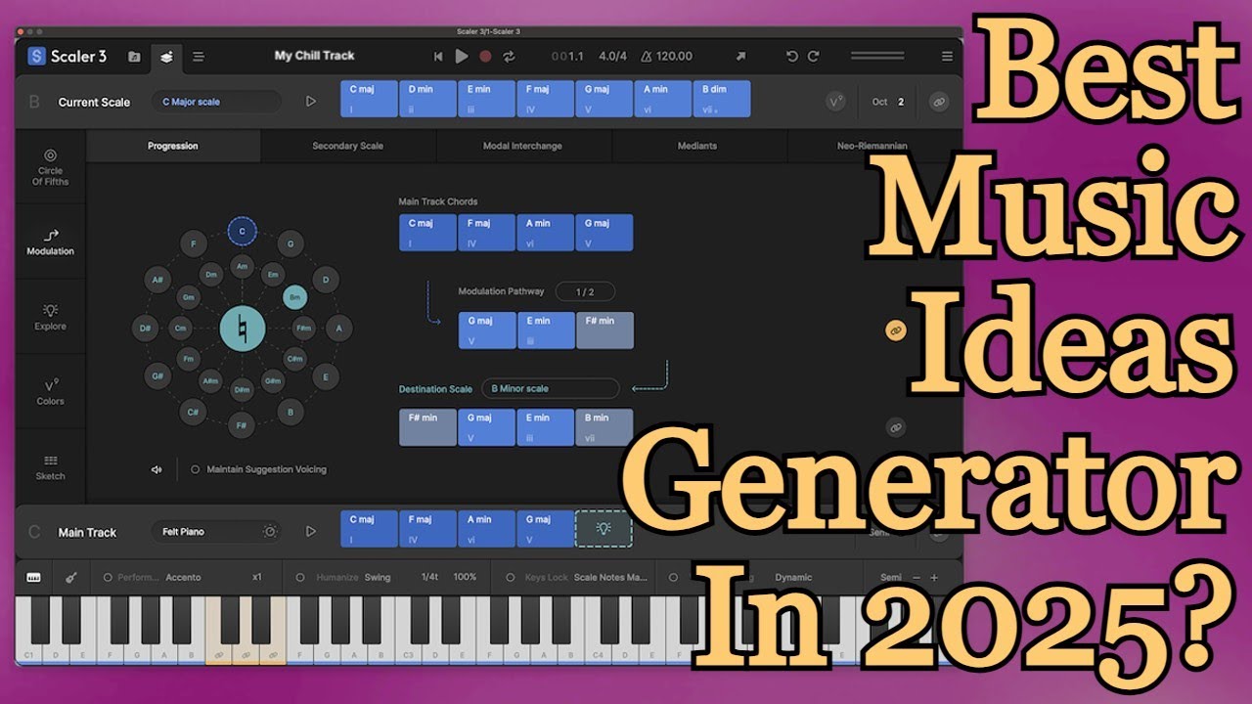Select the F# node on circle of fifths
The width and height of the screenshot is (1252, 704).
(x=242, y=426)
